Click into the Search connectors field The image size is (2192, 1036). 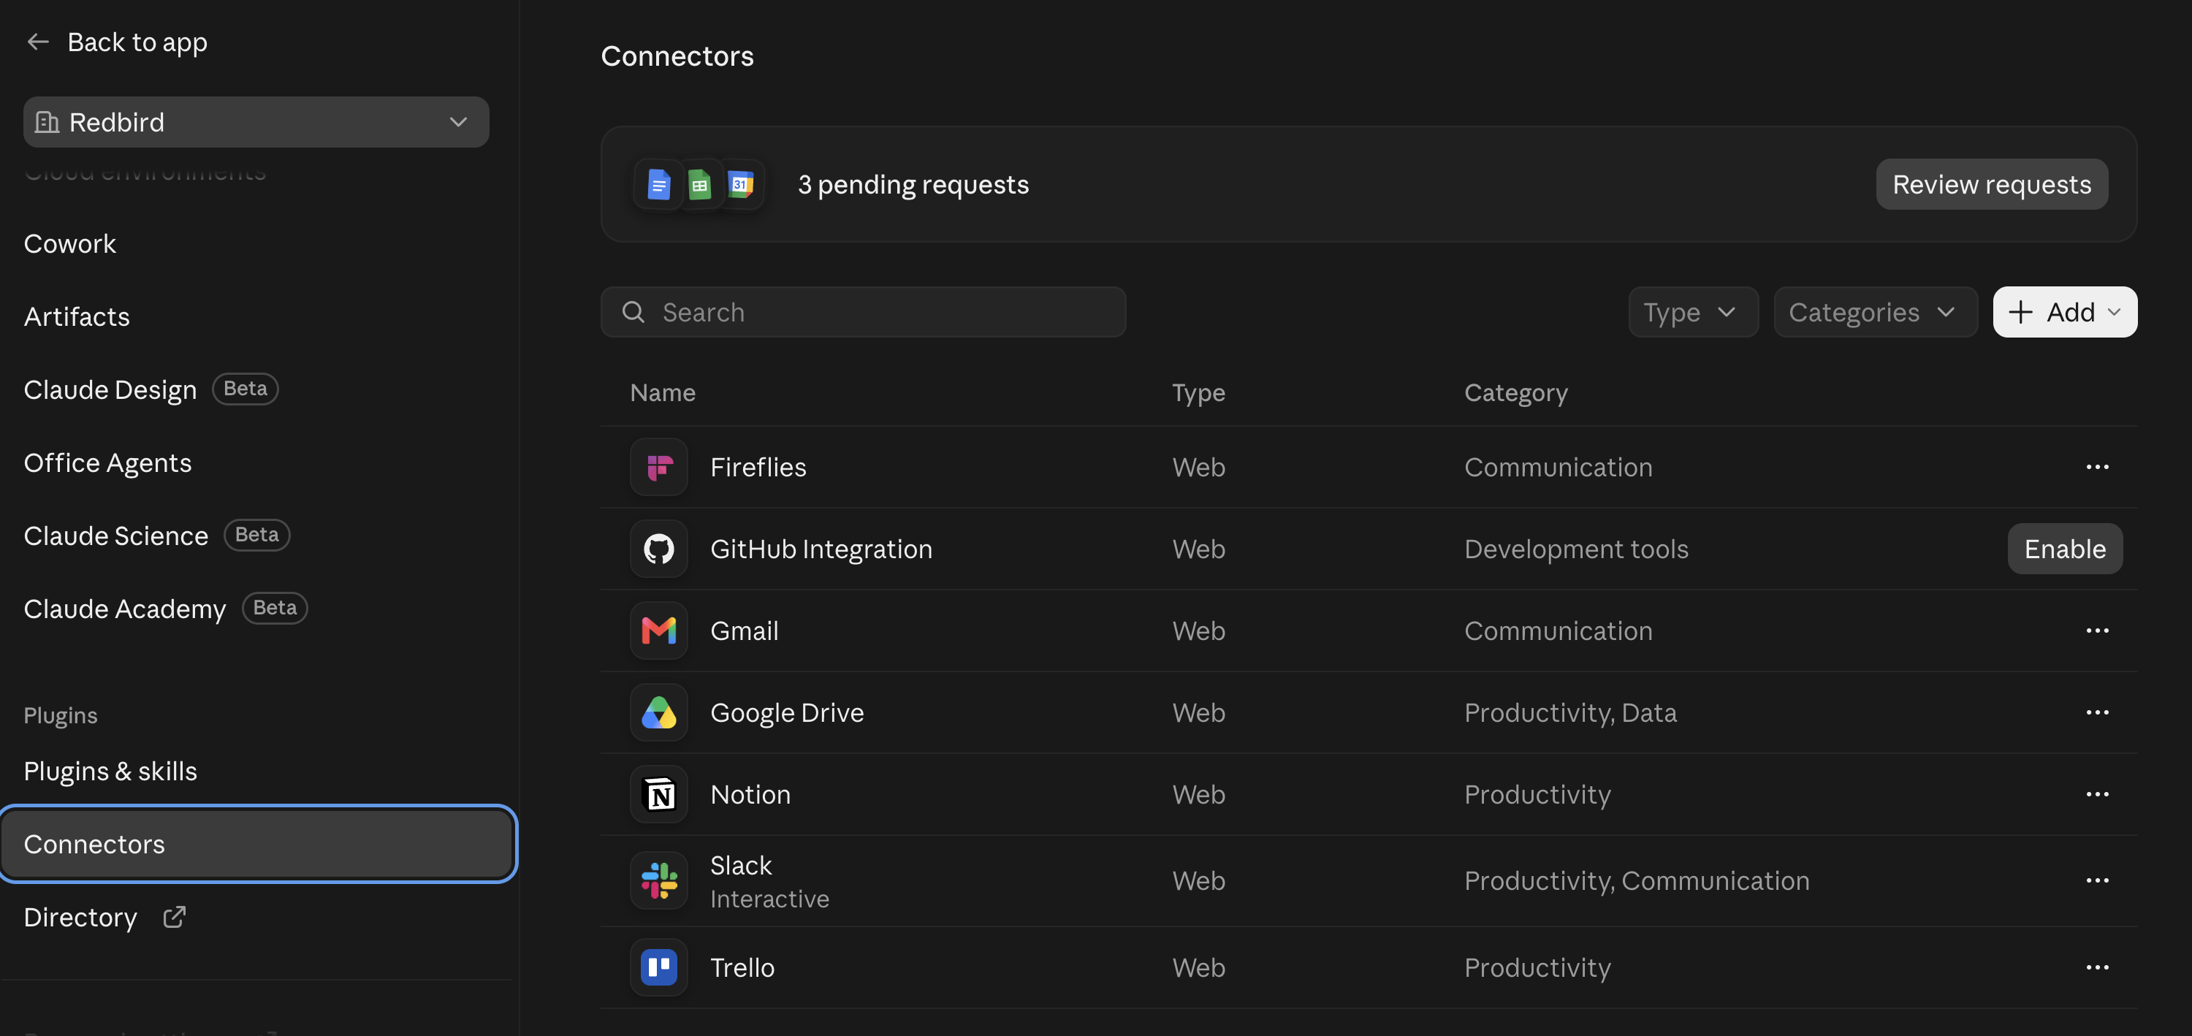863,312
